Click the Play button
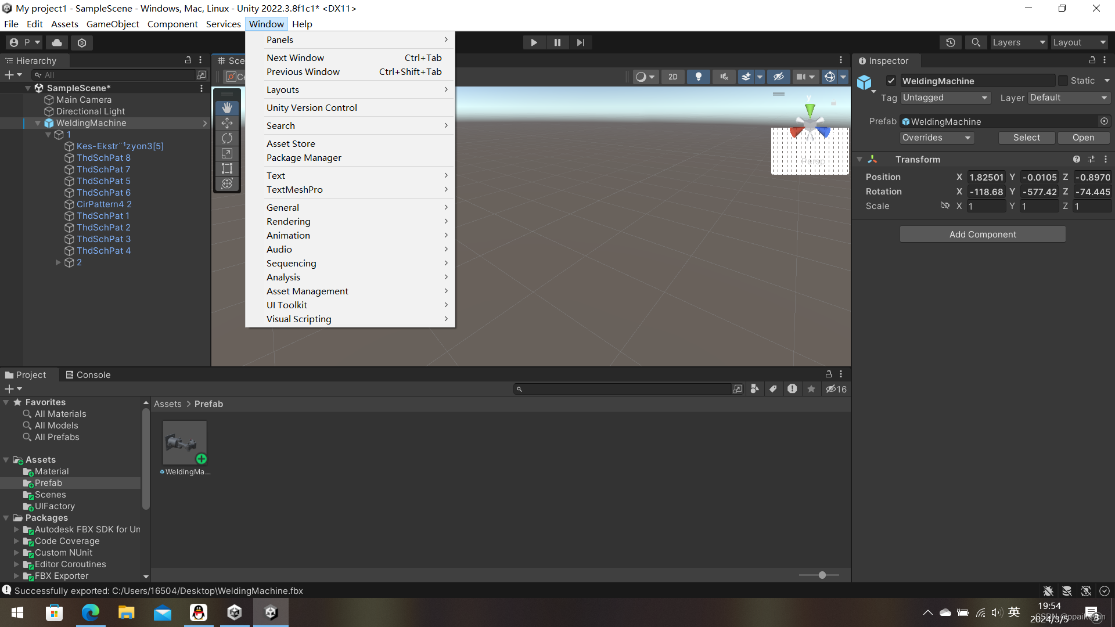Image resolution: width=1115 pixels, height=627 pixels. (534, 42)
